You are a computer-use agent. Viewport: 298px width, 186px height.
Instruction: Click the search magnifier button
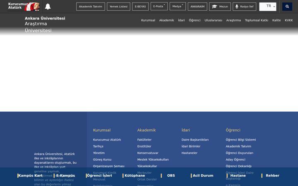coord(287,7)
